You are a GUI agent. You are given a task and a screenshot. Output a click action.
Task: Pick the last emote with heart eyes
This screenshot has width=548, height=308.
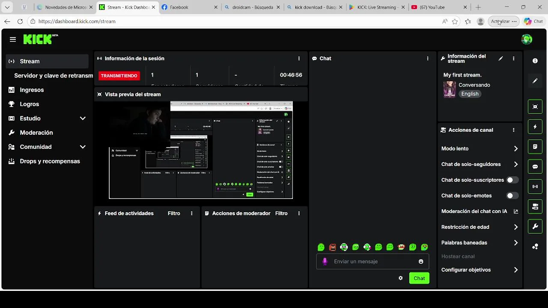(424, 247)
